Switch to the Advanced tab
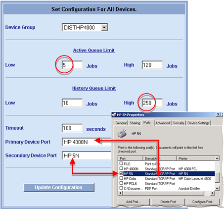 pyautogui.click(x=163, y=123)
